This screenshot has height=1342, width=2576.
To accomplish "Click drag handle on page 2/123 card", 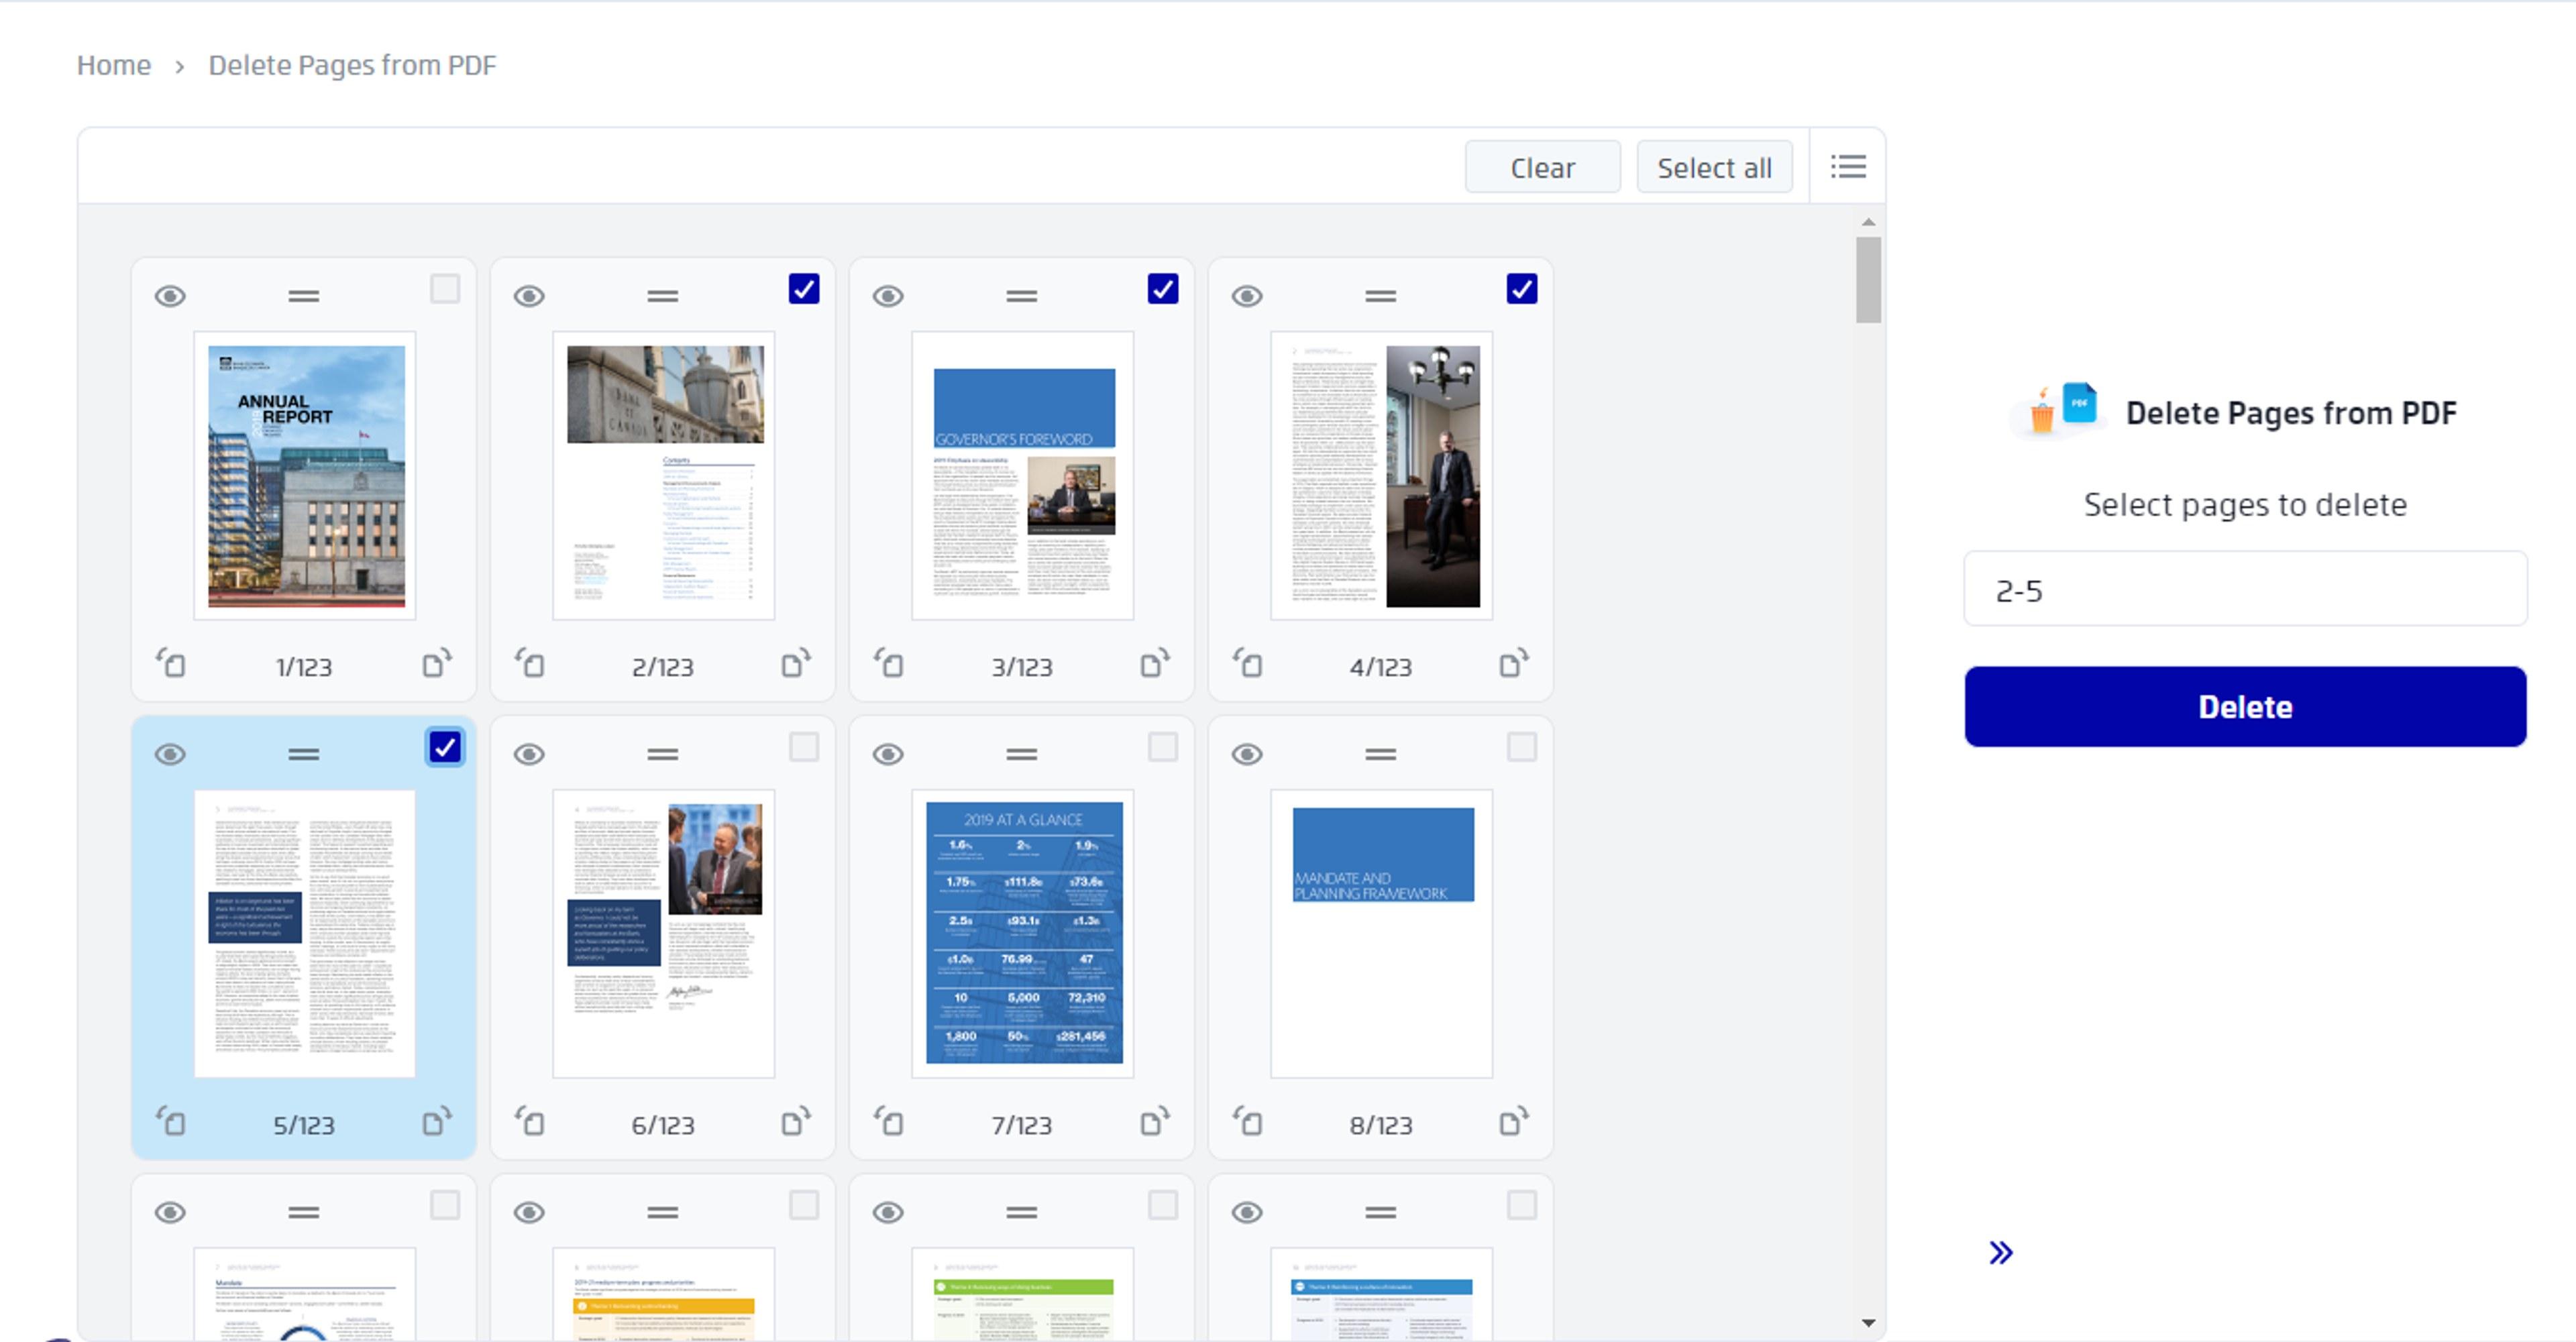I will [x=663, y=296].
